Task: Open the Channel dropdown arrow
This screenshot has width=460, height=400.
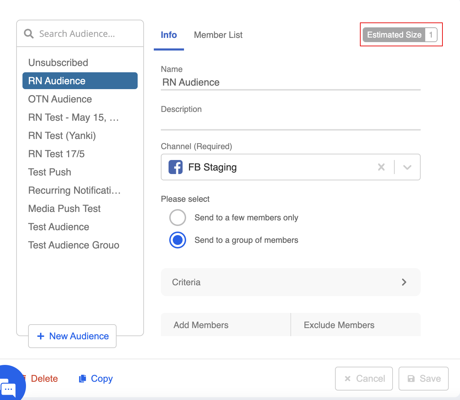Action: pyautogui.click(x=407, y=167)
